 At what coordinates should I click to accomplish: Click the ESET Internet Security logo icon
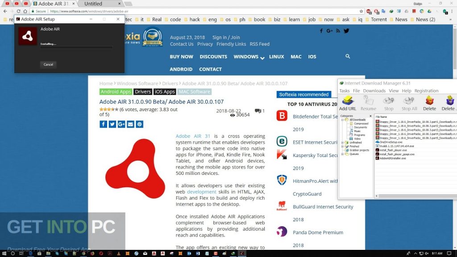[282, 141]
